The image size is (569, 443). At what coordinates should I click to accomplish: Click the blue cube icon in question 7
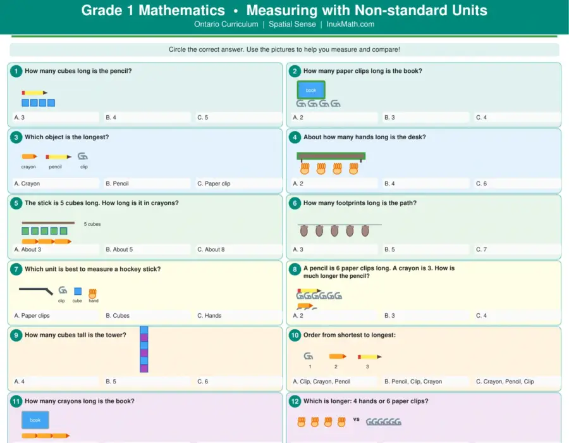click(78, 291)
